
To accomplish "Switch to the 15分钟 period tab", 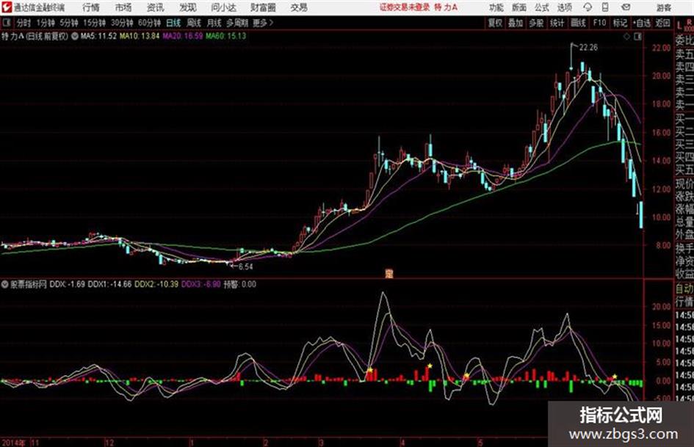I will pos(95,23).
